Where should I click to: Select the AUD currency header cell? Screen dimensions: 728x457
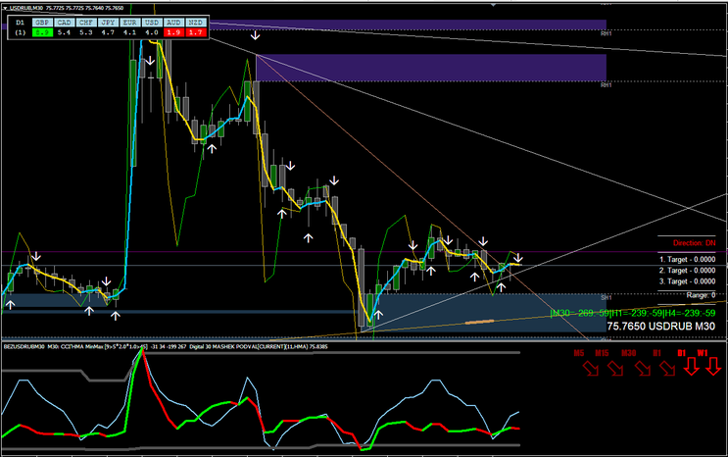tap(173, 23)
